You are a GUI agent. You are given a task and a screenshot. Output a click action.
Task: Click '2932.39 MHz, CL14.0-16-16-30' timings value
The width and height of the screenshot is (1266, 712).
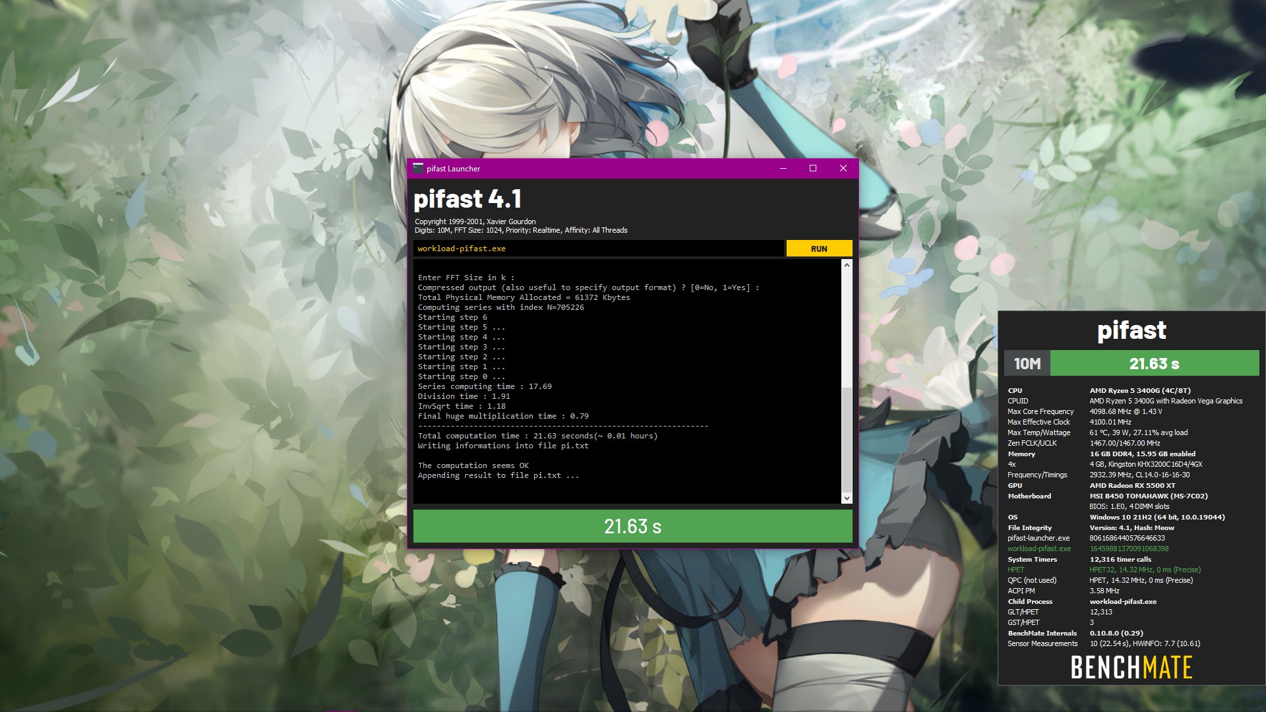[1139, 475]
